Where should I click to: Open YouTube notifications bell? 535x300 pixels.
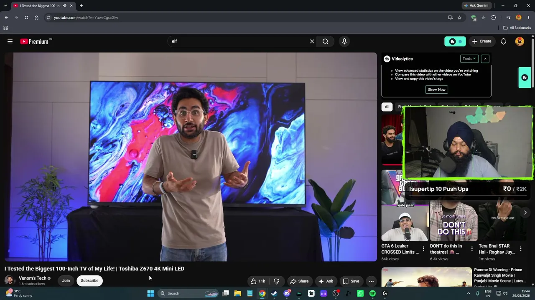click(504, 41)
